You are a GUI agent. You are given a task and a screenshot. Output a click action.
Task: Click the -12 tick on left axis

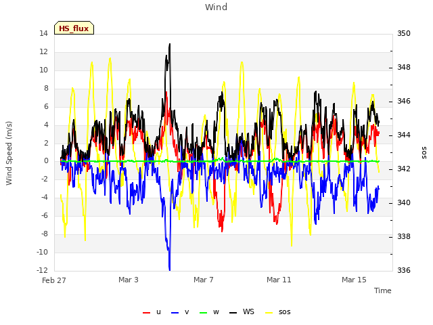(x=42, y=270)
